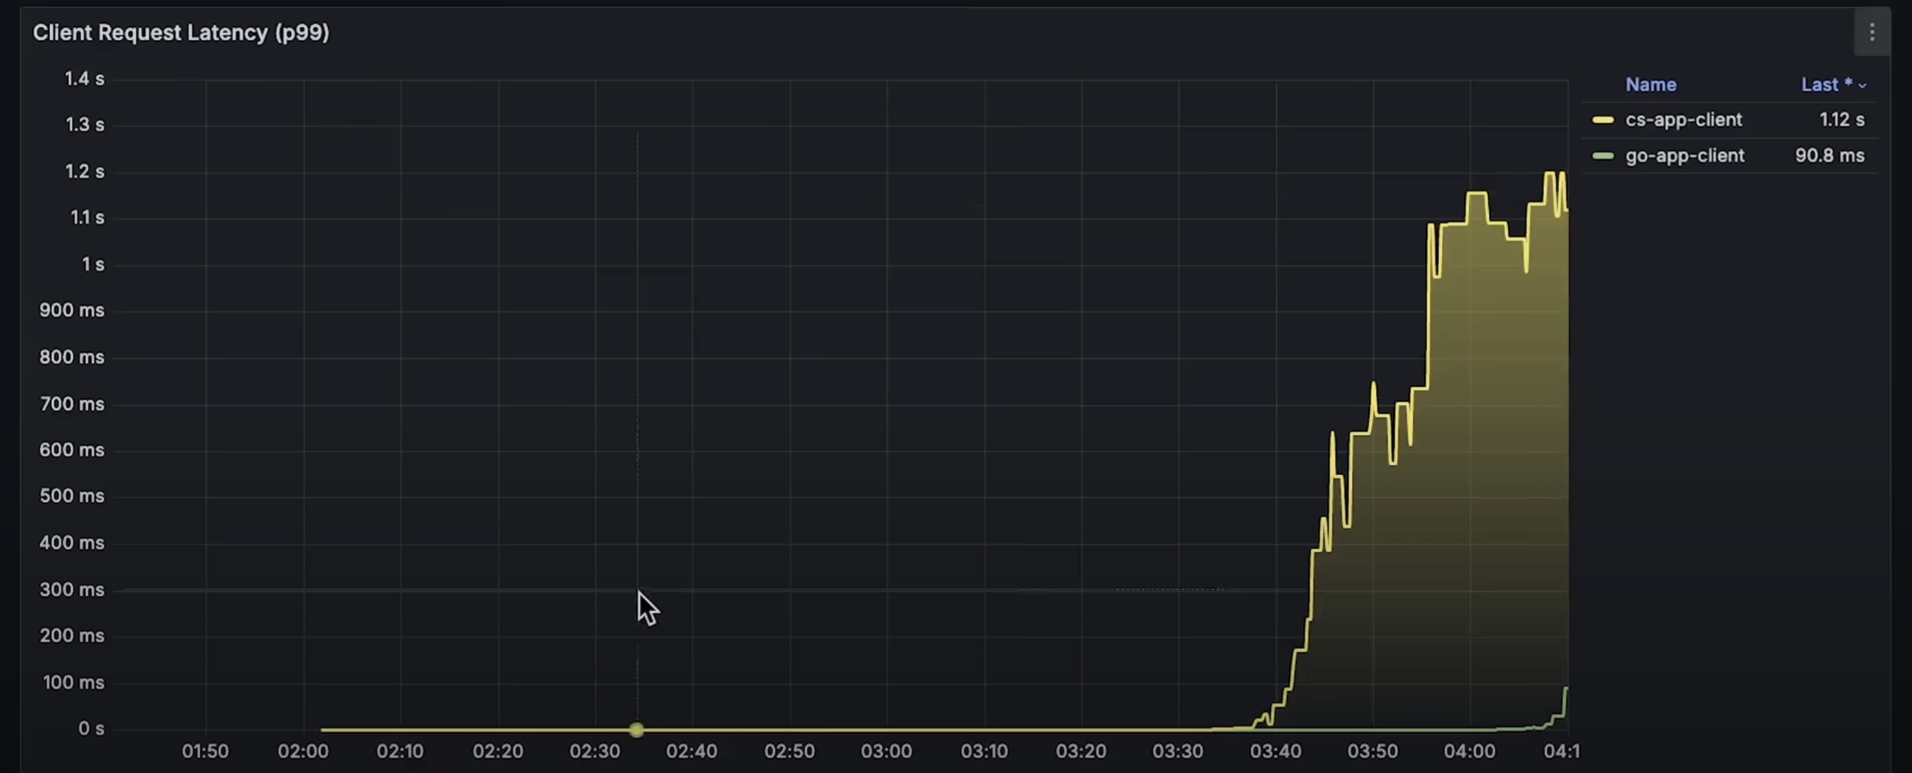The height and width of the screenshot is (773, 1912).
Task: Click the 900 ms y-axis label
Action: [72, 310]
